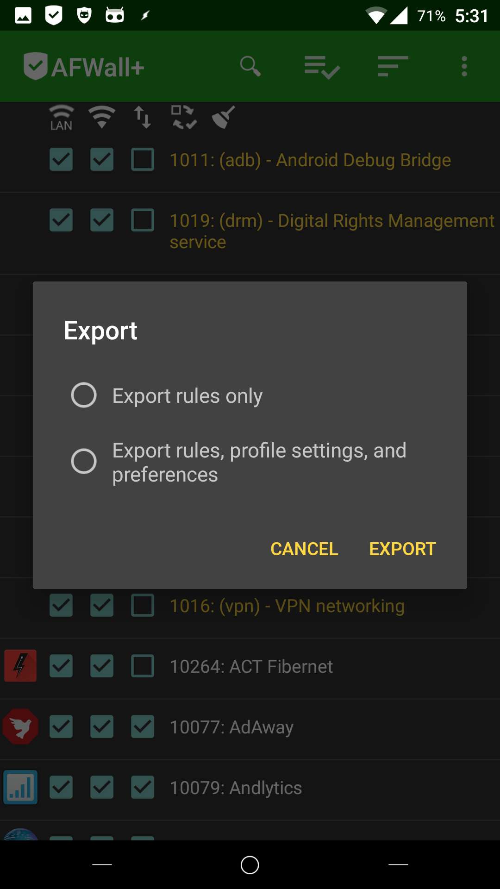Screen dimensions: 500x889
Task: Tap the Andlytics app icon
Action: [x=20, y=787]
